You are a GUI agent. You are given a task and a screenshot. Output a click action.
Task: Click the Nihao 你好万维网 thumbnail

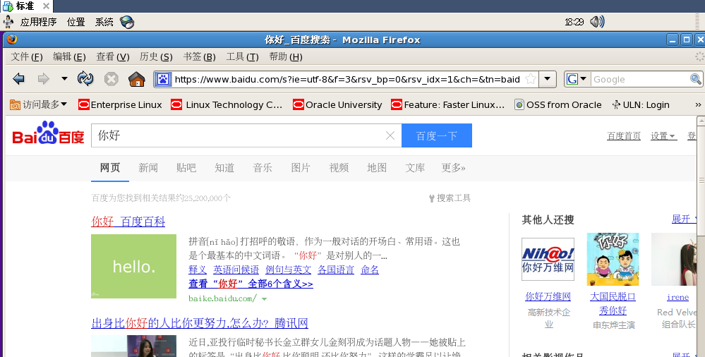pos(548,260)
